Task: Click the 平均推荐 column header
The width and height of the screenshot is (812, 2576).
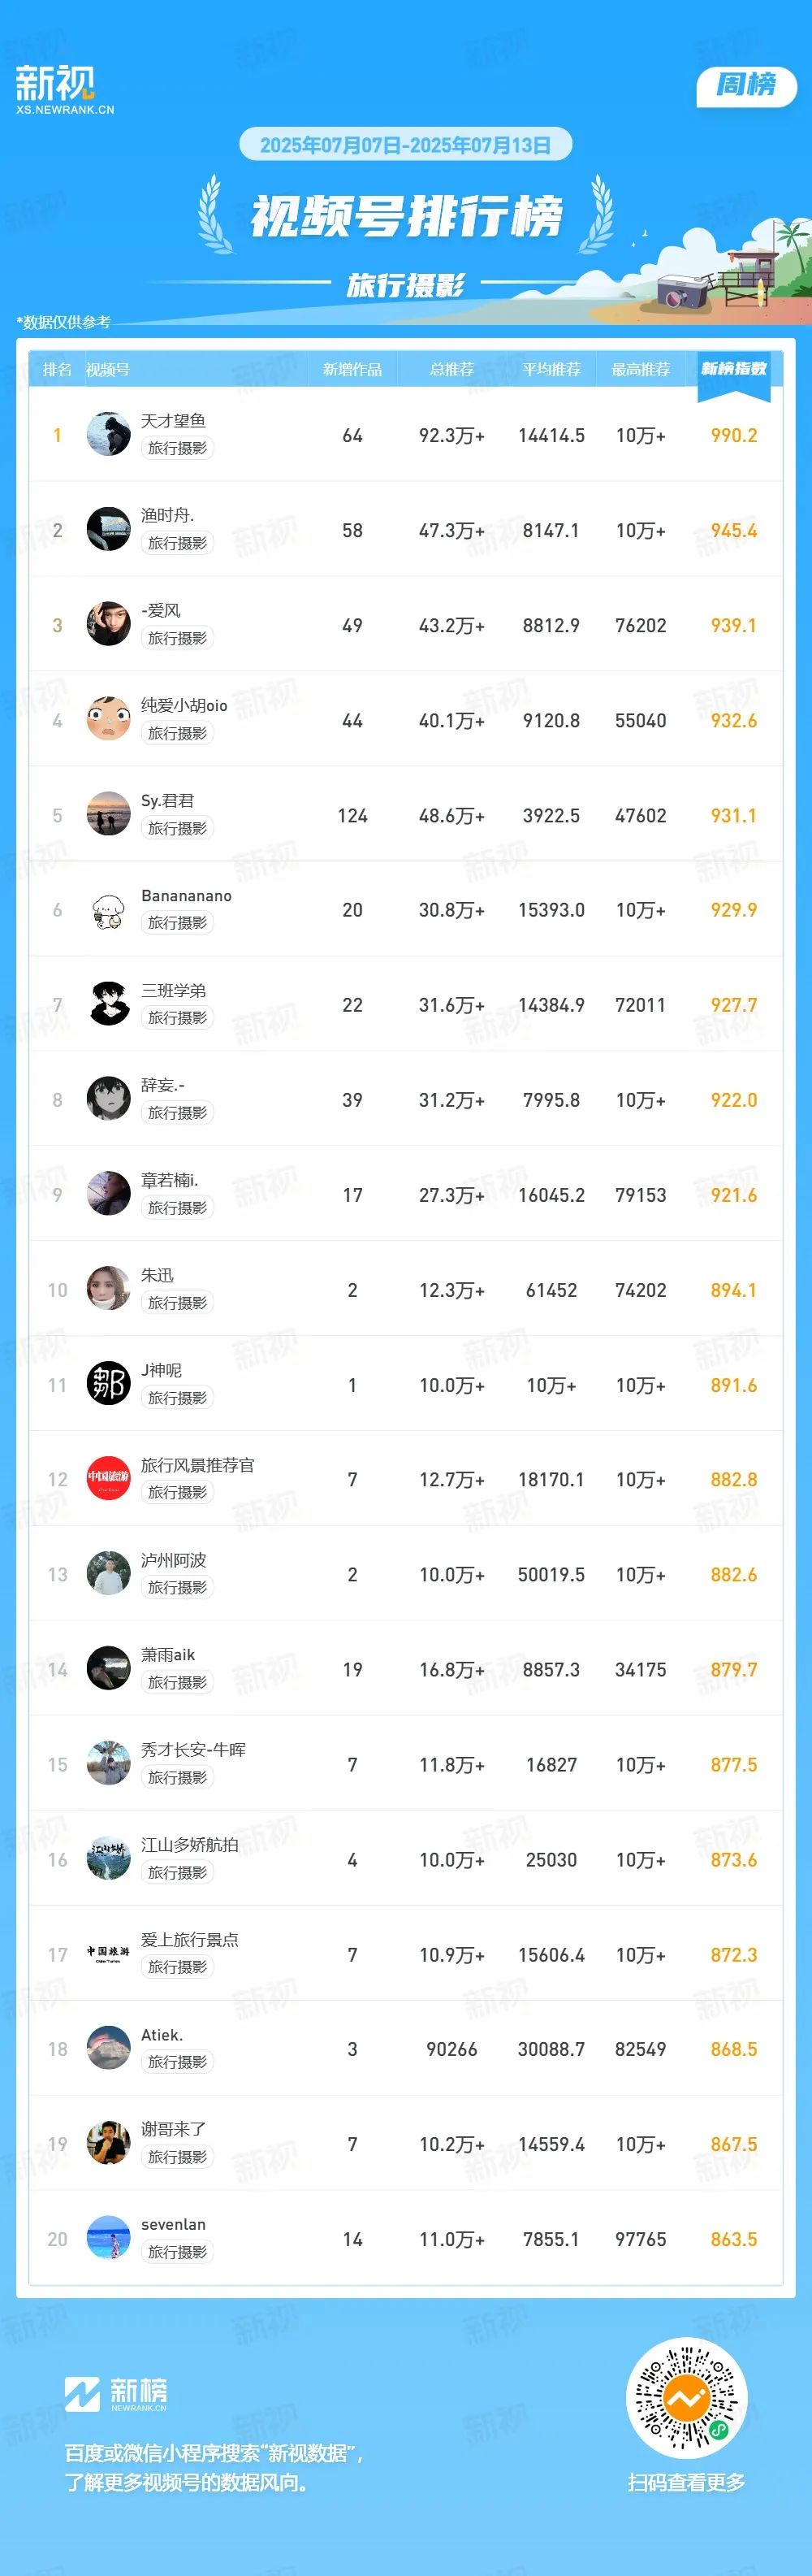Action: 551,369
